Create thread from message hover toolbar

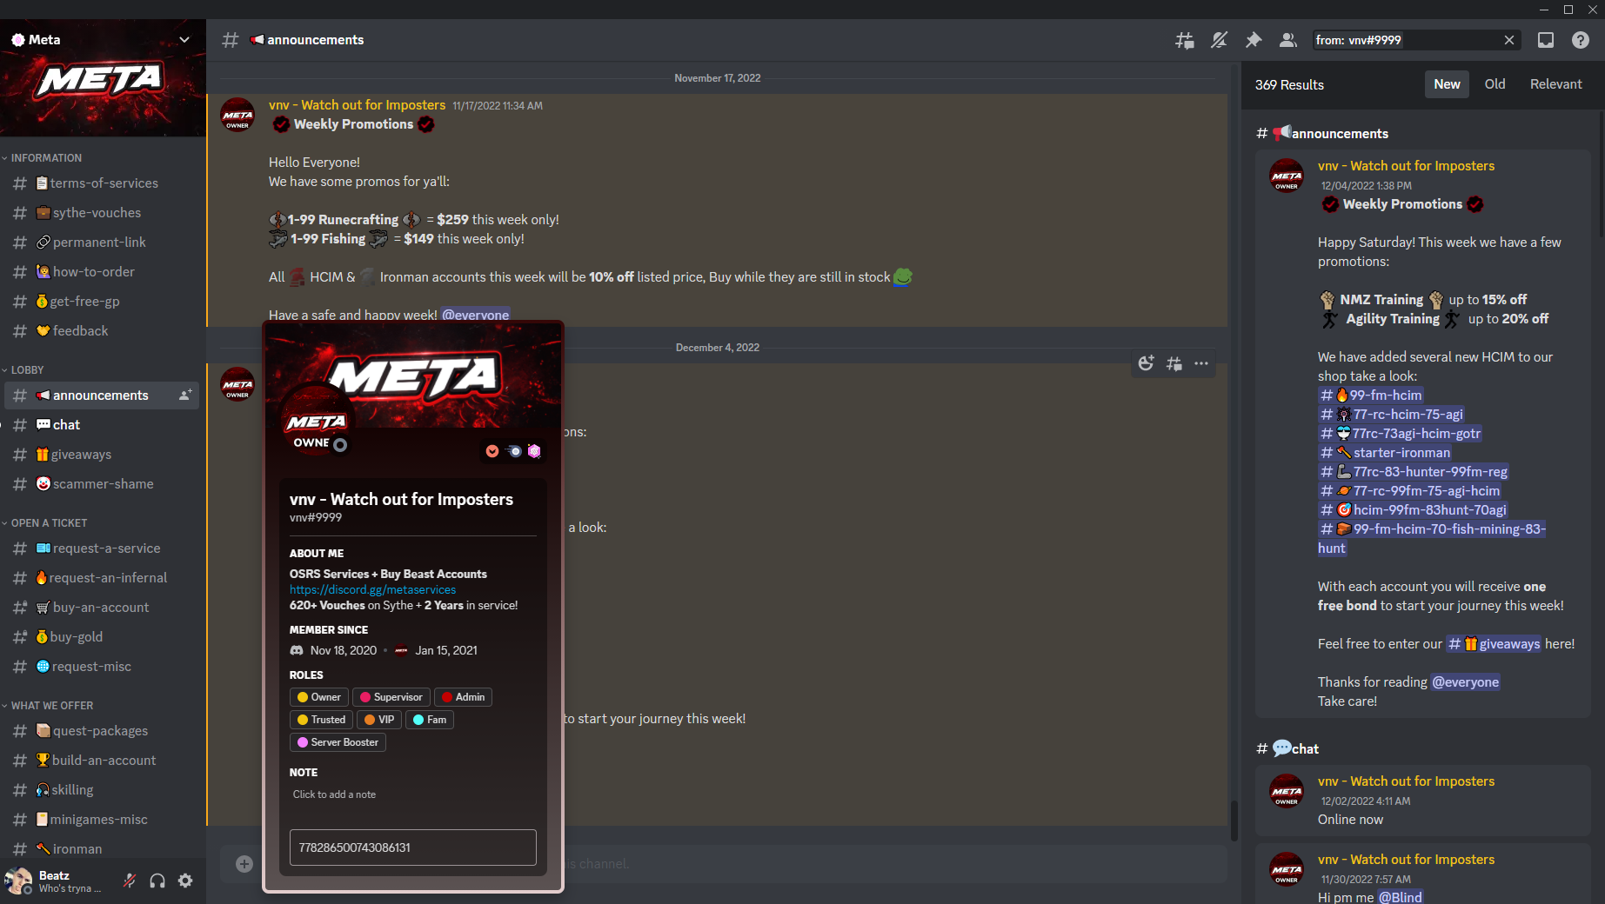(1174, 363)
